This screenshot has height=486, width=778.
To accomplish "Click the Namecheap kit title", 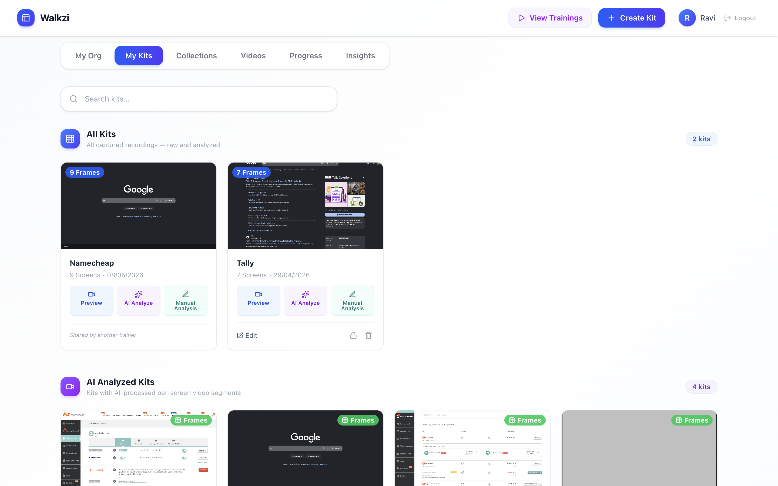I will click(92, 263).
